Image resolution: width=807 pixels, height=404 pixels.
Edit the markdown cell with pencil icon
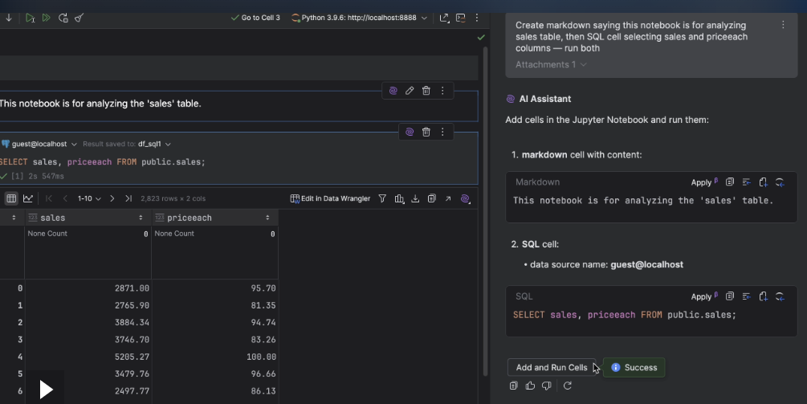point(410,91)
